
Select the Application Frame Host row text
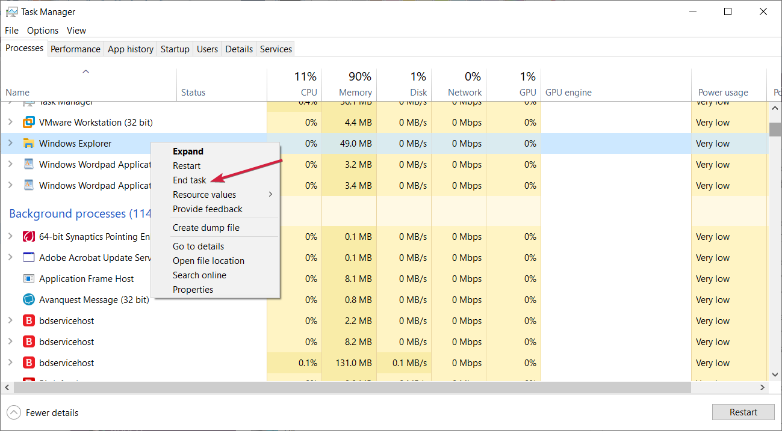click(87, 279)
